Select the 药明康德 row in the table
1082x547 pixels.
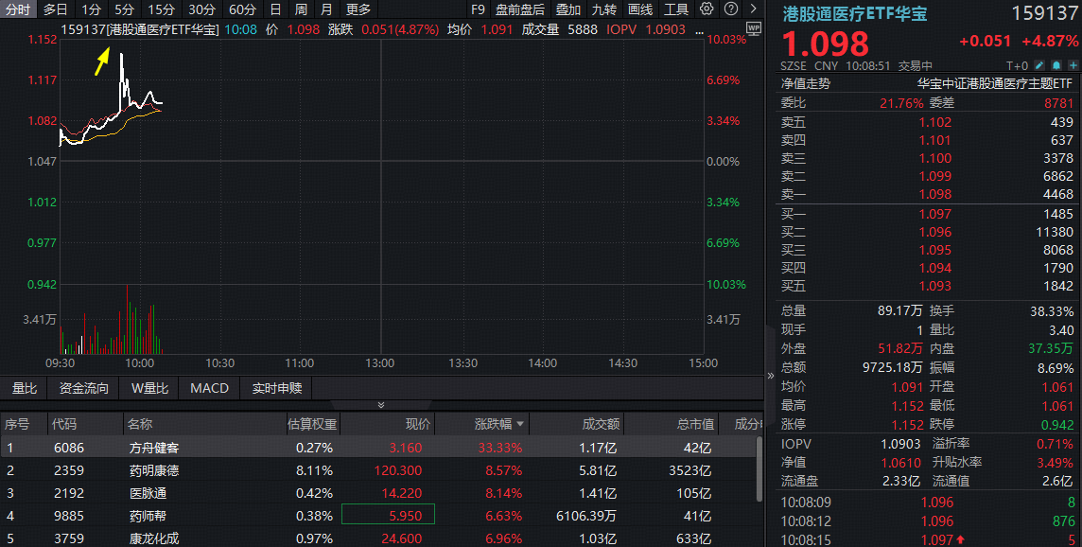click(154, 470)
